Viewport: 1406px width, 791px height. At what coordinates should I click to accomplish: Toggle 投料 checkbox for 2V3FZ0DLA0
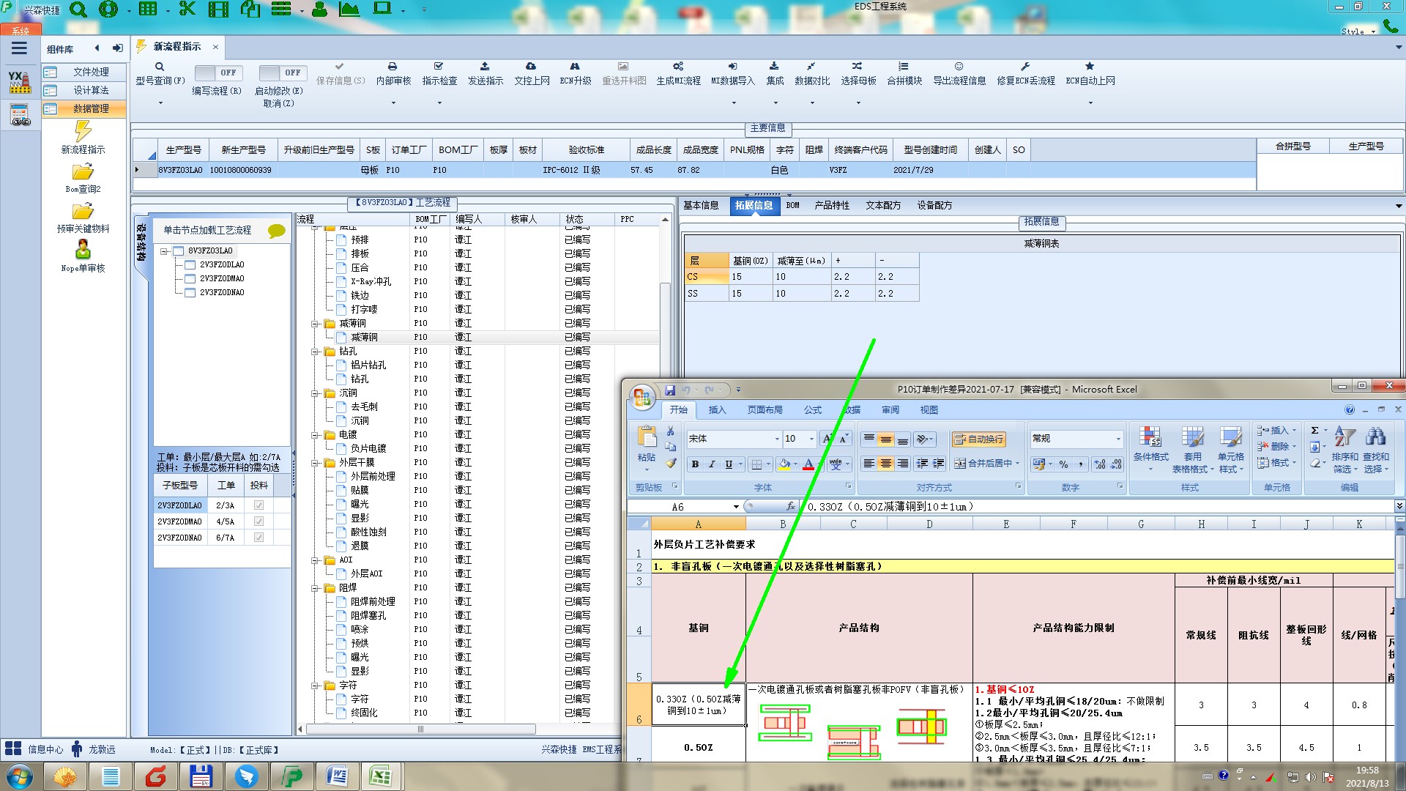pyautogui.click(x=258, y=505)
